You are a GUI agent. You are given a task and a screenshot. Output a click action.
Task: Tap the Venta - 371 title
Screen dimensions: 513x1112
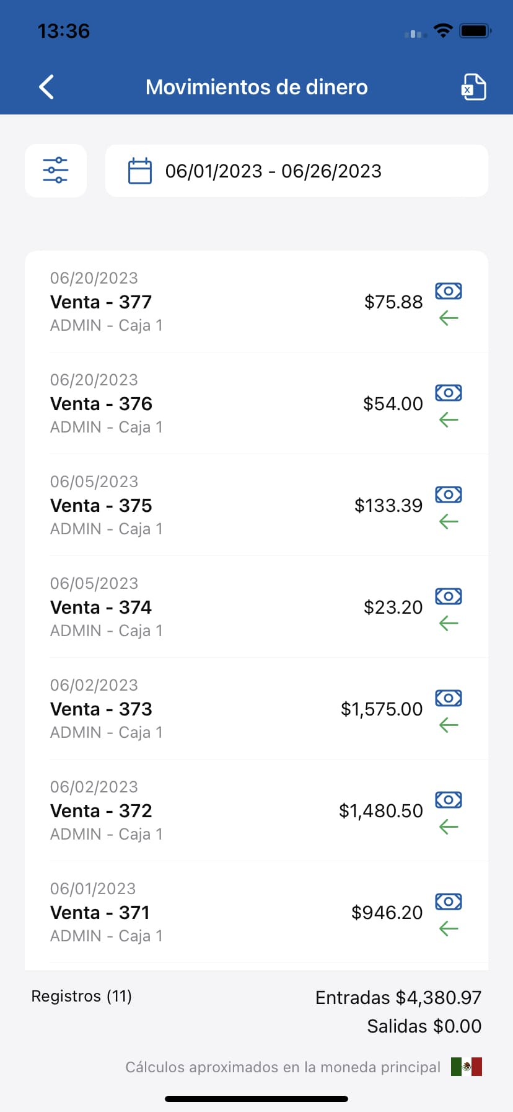(x=100, y=913)
